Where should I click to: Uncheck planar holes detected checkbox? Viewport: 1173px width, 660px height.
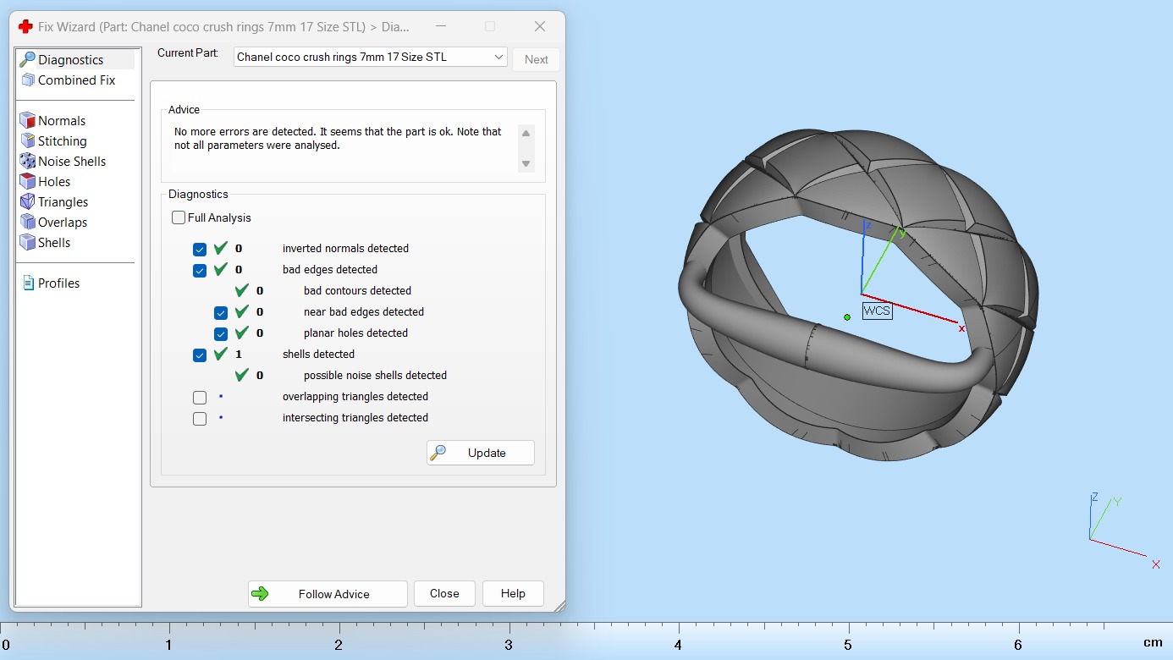pos(221,333)
